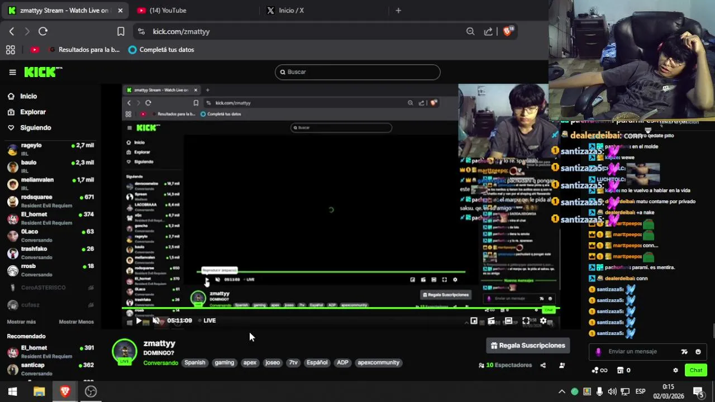Open the Kick hamburger menu
This screenshot has width=715, height=402.
pyautogui.click(x=12, y=72)
